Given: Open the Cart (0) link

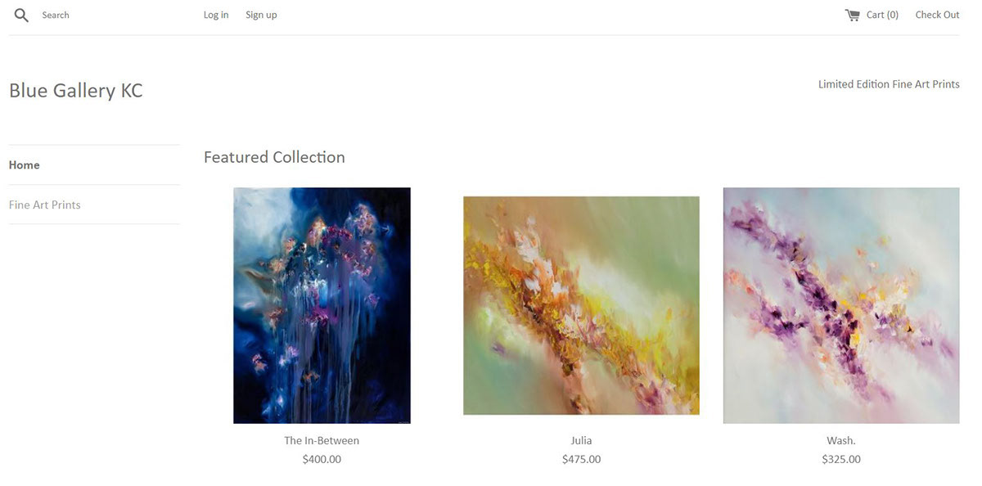Looking at the screenshot, I should (882, 15).
